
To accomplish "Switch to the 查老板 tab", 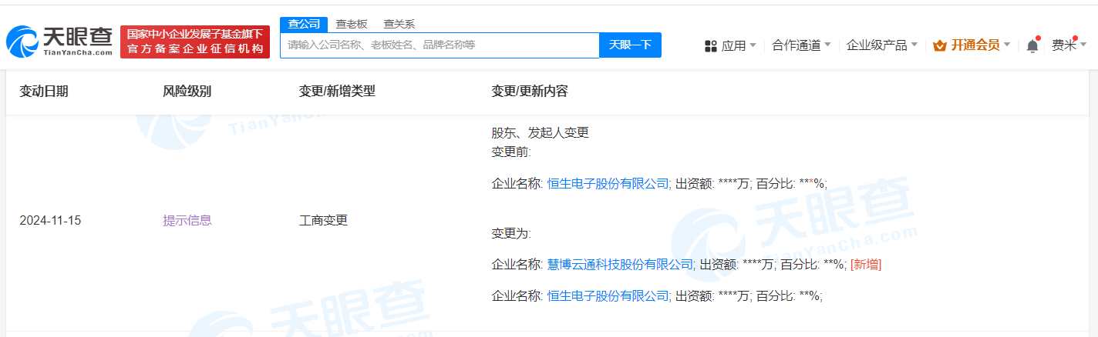I will (x=352, y=24).
